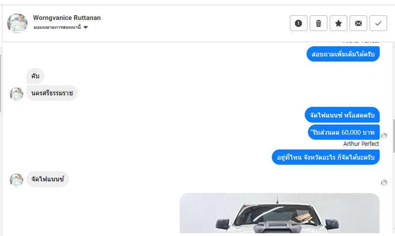Mark conversation done with checkmark icon
Viewport: 395px width, 236px height.
(378, 23)
